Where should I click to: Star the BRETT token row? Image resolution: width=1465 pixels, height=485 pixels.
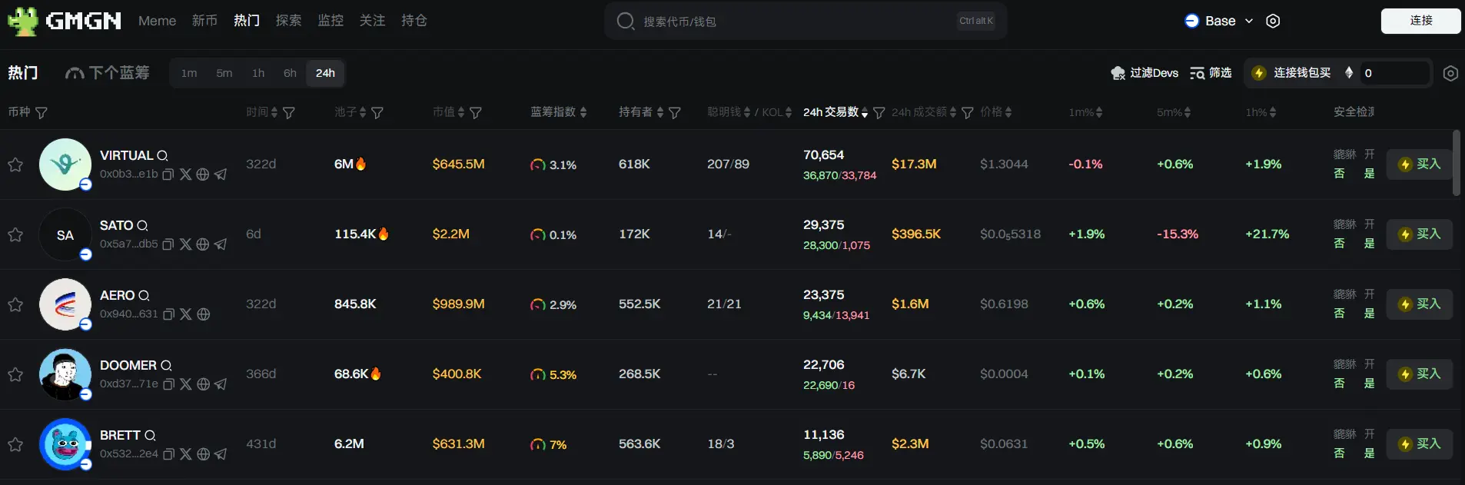15,444
